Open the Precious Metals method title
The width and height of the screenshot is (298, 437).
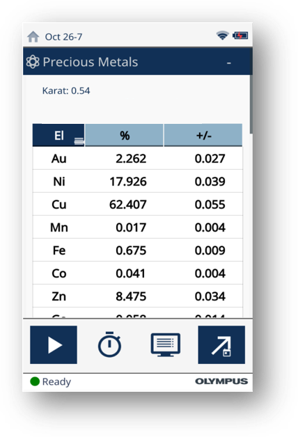click(91, 62)
